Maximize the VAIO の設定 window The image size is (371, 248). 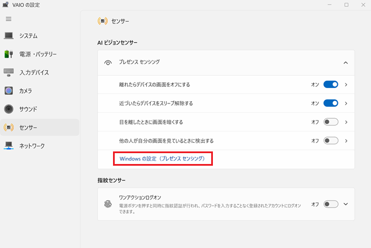[x=346, y=5]
